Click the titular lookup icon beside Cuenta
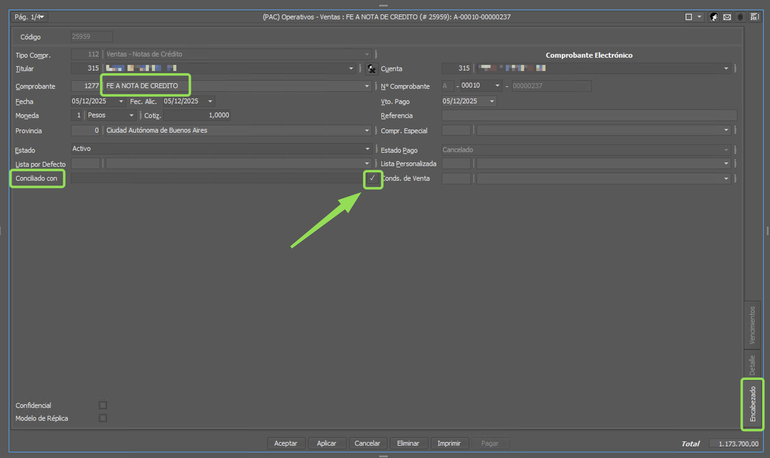This screenshot has width=770, height=458. [371, 69]
